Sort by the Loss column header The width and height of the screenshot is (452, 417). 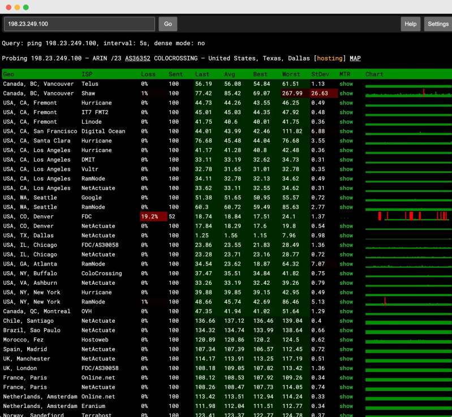pyautogui.click(x=148, y=74)
